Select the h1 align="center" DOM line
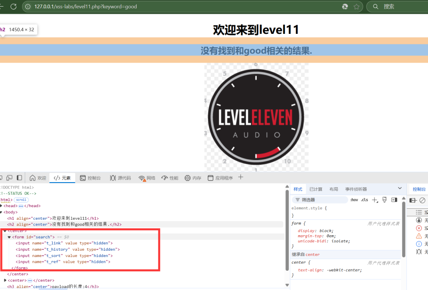This screenshot has width=428, height=290. point(53,218)
